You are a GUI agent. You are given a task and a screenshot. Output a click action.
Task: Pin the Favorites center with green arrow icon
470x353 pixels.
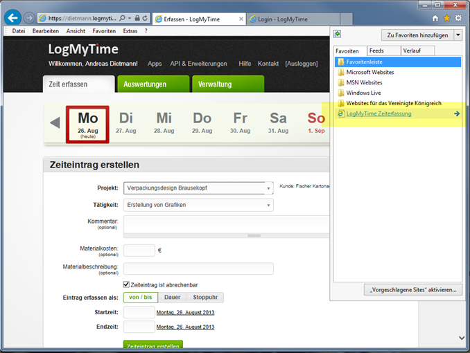tap(338, 34)
